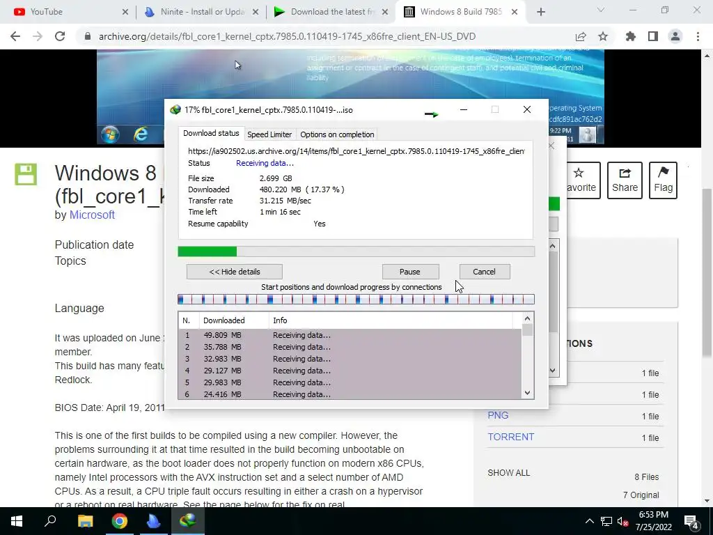Open Windows Start menu
The width and height of the screenshot is (713, 535).
click(17, 521)
